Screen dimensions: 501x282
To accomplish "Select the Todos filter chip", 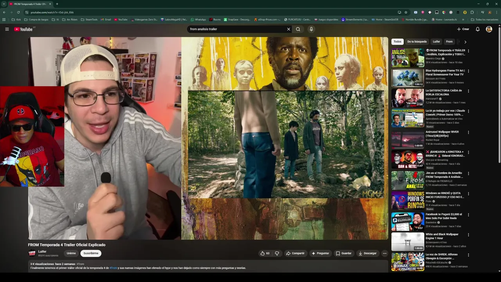I will [x=397, y=42].
